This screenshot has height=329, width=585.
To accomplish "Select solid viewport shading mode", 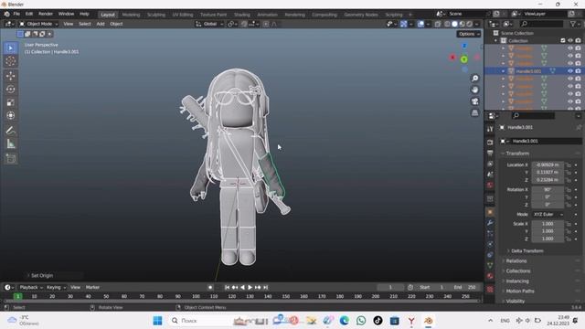I will coord(454,24).
